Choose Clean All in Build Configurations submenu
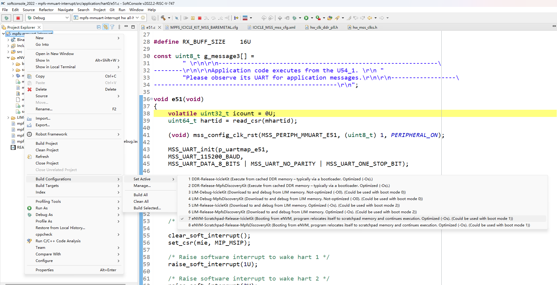Screen dimensions: 557x285 click(150, 202)
